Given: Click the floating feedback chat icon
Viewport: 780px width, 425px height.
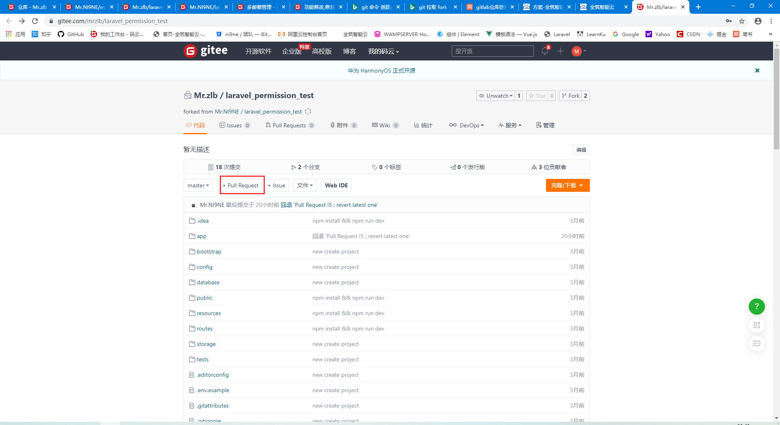Looking at the screenshot, I should (756, 343).
